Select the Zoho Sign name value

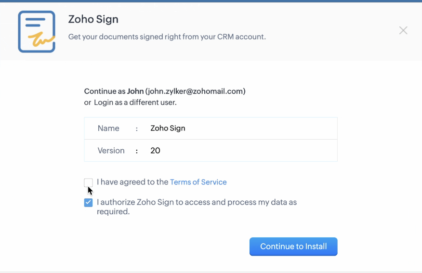click(168, 128)
